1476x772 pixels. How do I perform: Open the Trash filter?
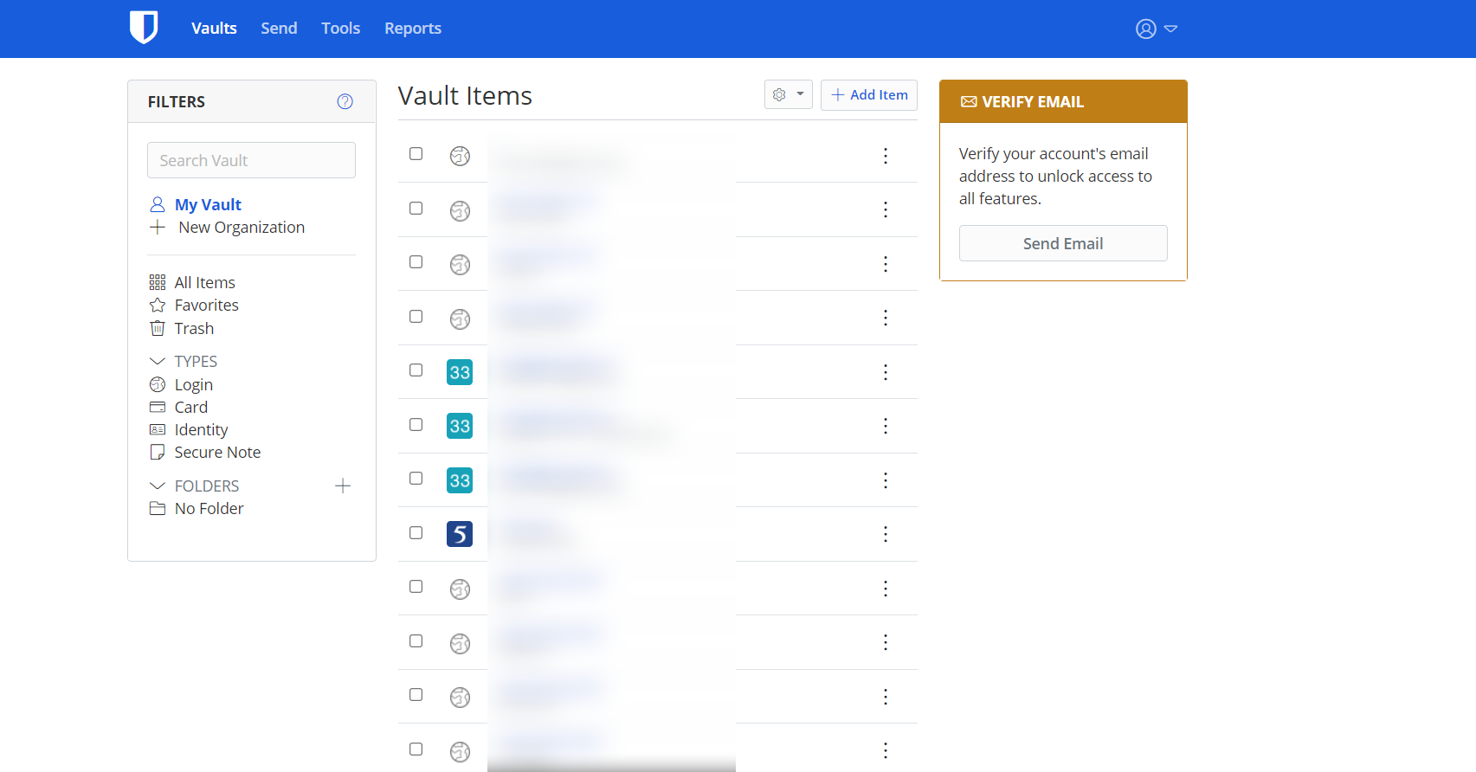(194, 328)
